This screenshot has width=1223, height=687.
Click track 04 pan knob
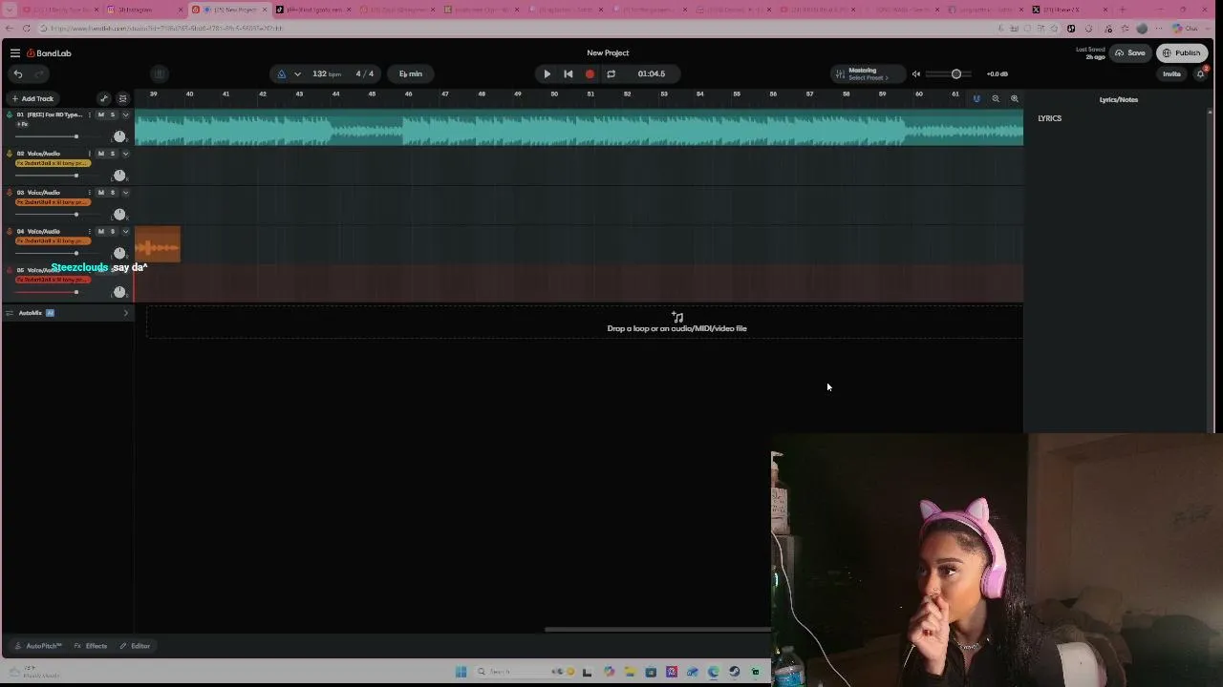(119, 254)
